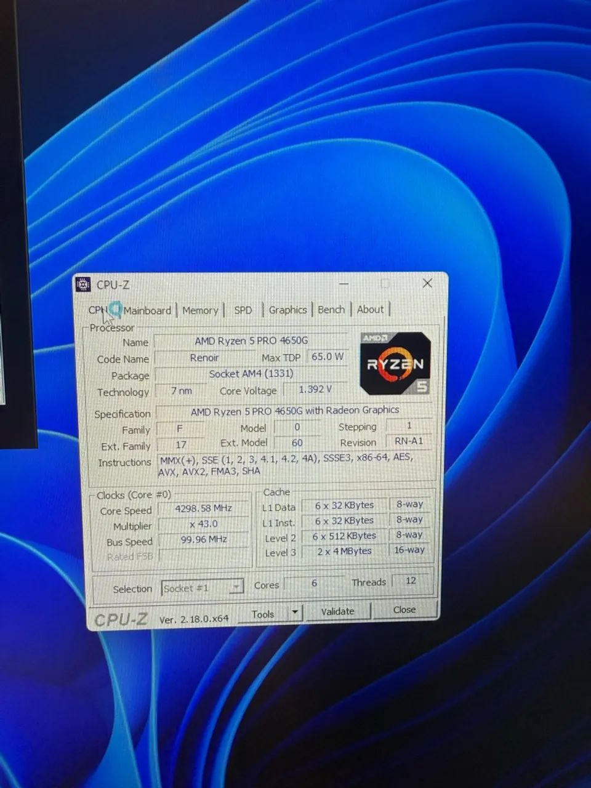Click the Validate button
The image size is (591, 788).
tap(337, 611)
